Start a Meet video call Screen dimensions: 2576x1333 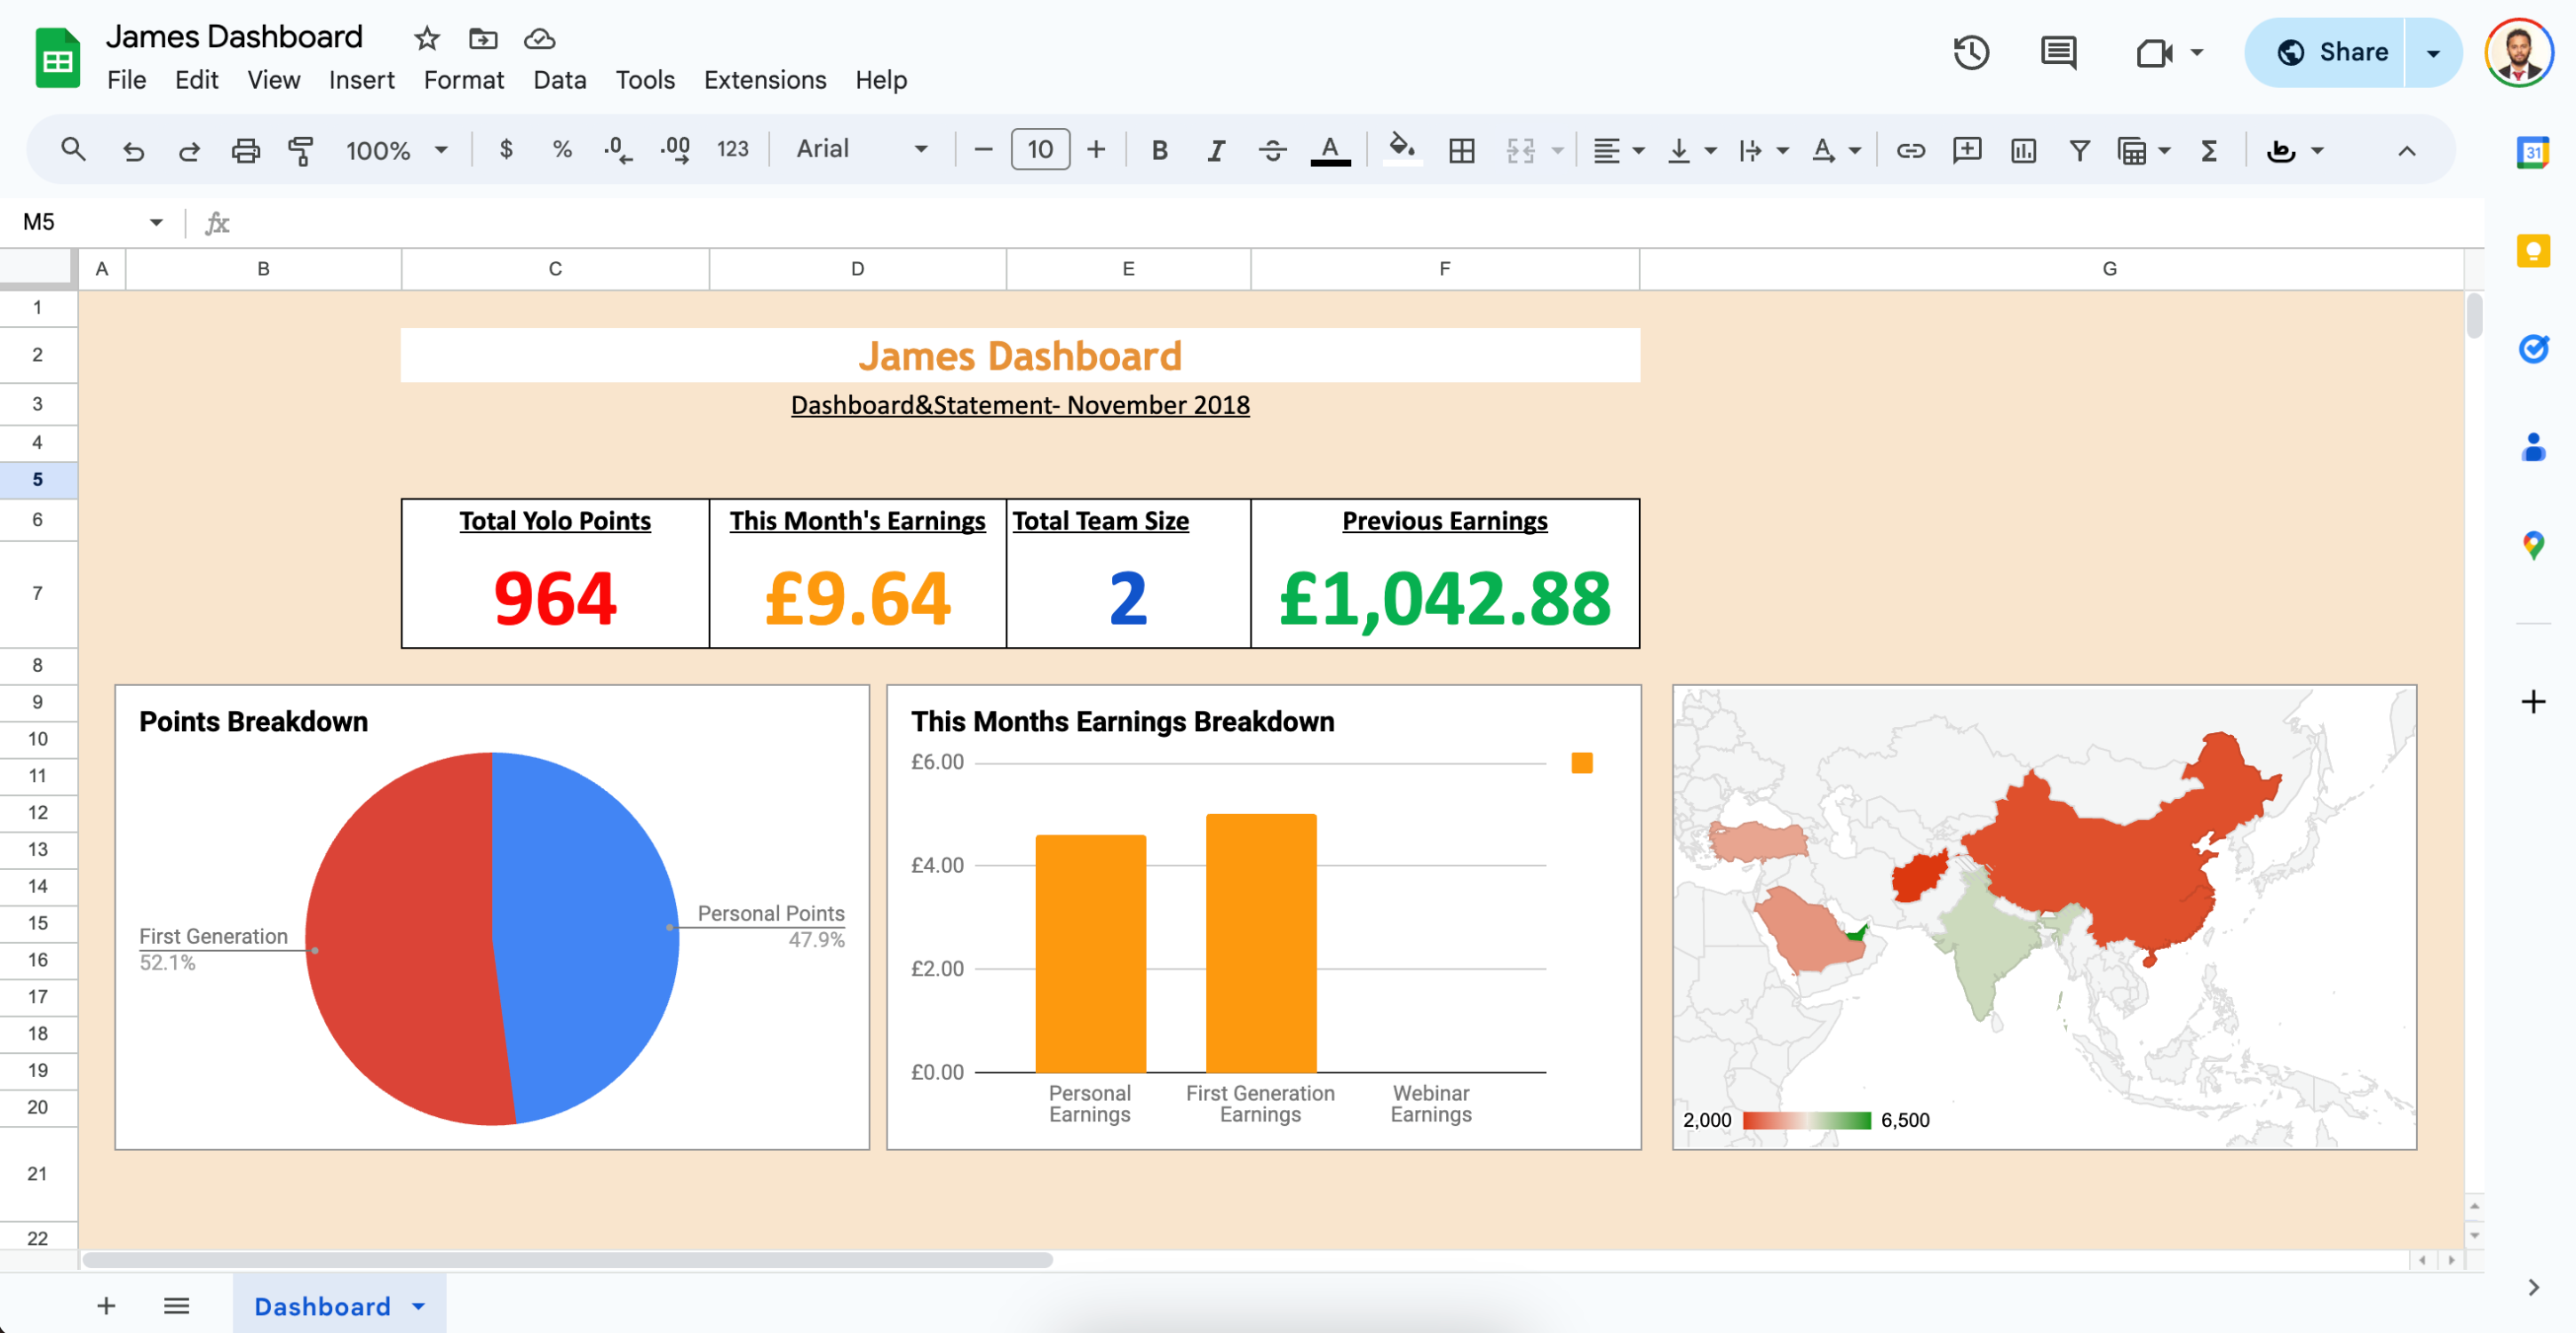coord(2155,52)
